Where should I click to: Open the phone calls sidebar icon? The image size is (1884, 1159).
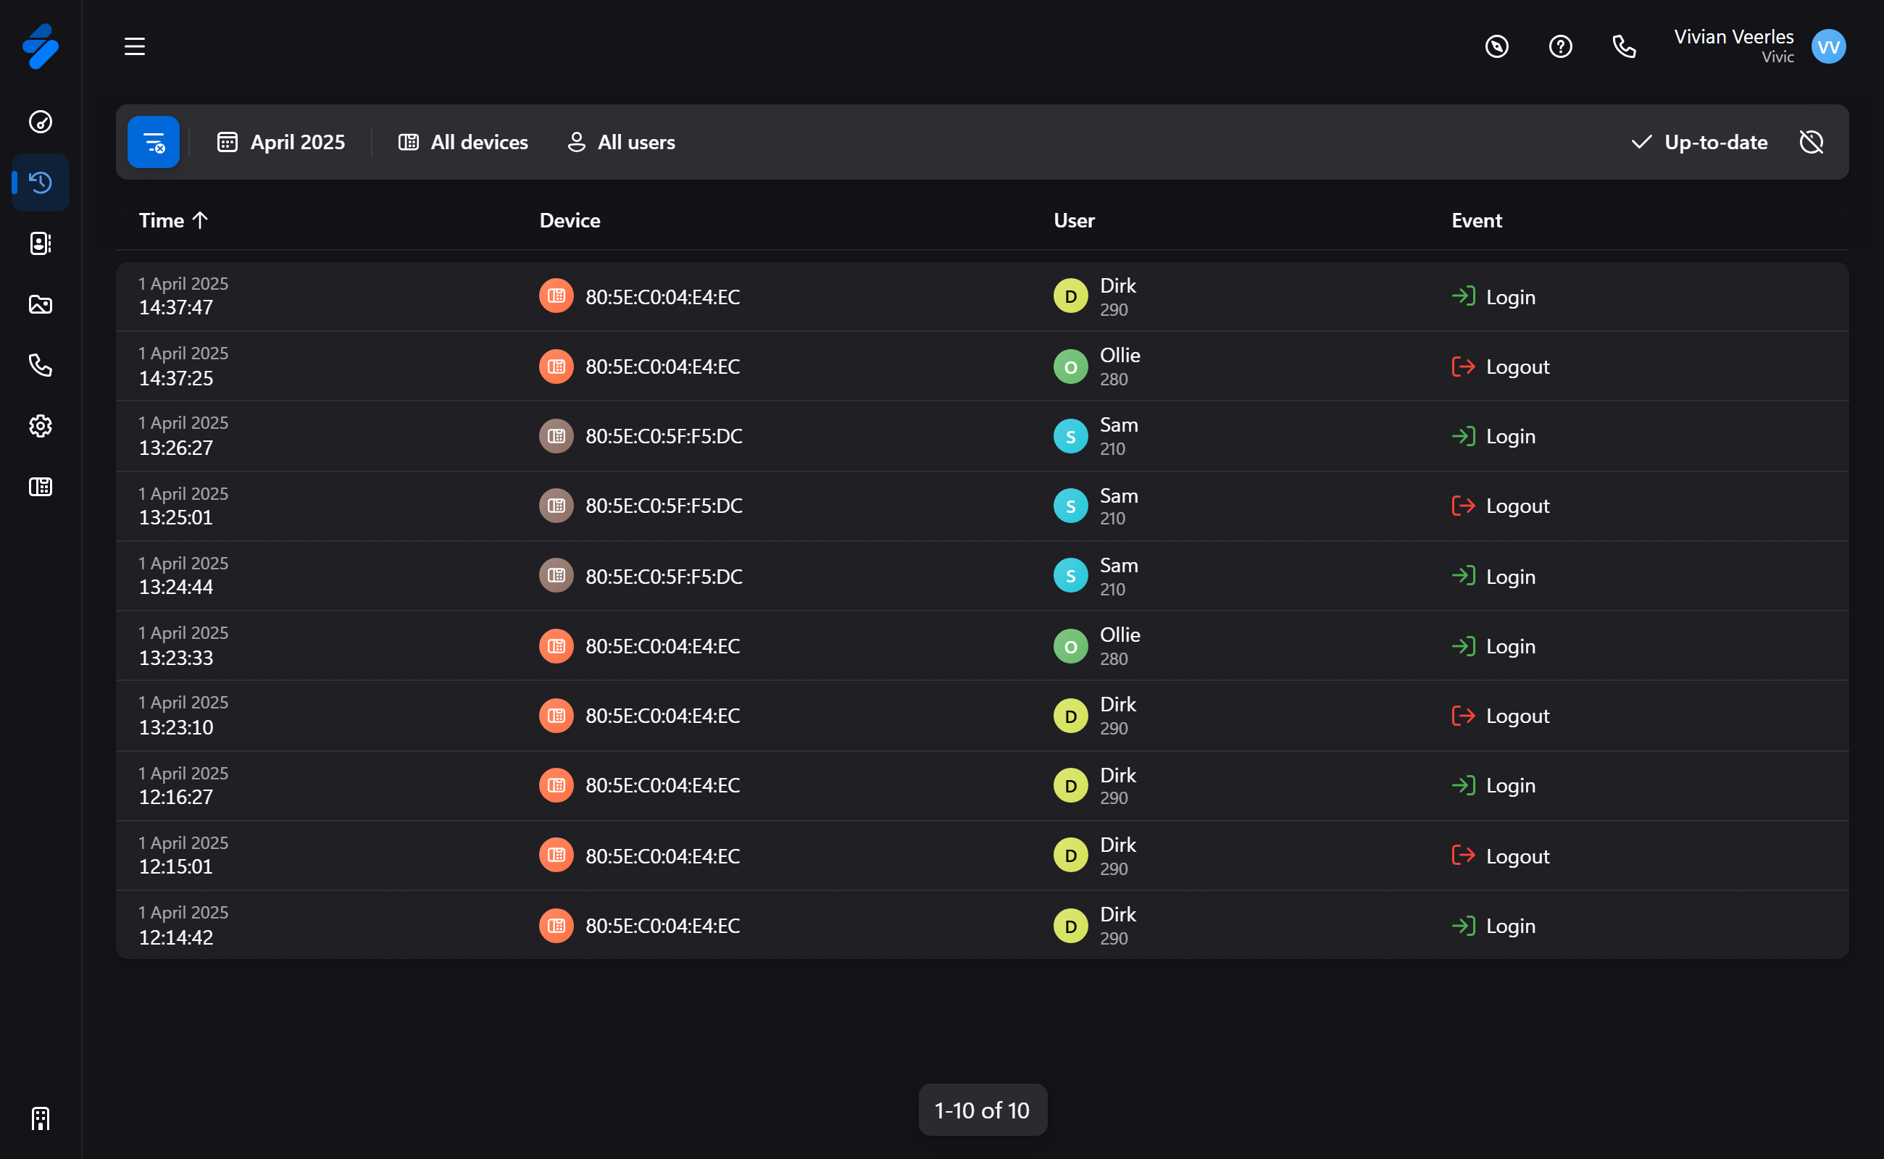pyautogui.click(x=40, y=365)
